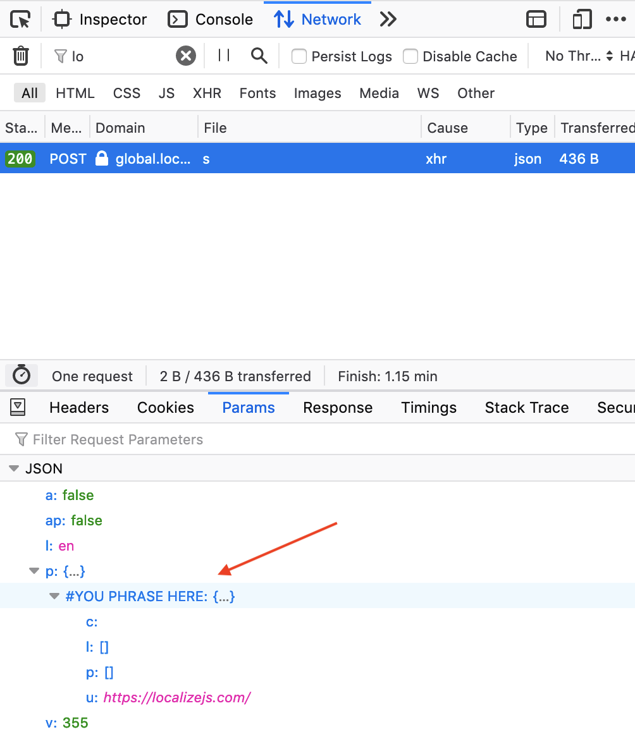Switch to the Console tab
635x732 pixels.
pyautogui.click(x=211, y=20)
